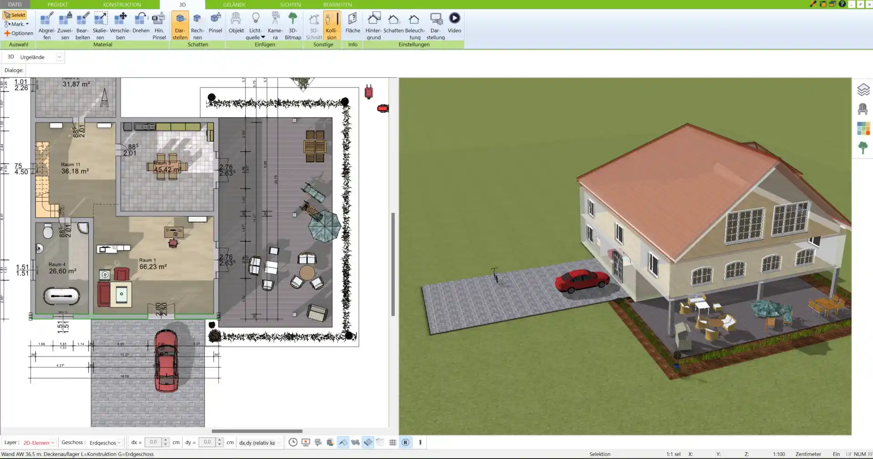This screenshot has width=873, height=459.
Task: Click the vertical scrollbar of the 2D view
Action: pos(393,264)
